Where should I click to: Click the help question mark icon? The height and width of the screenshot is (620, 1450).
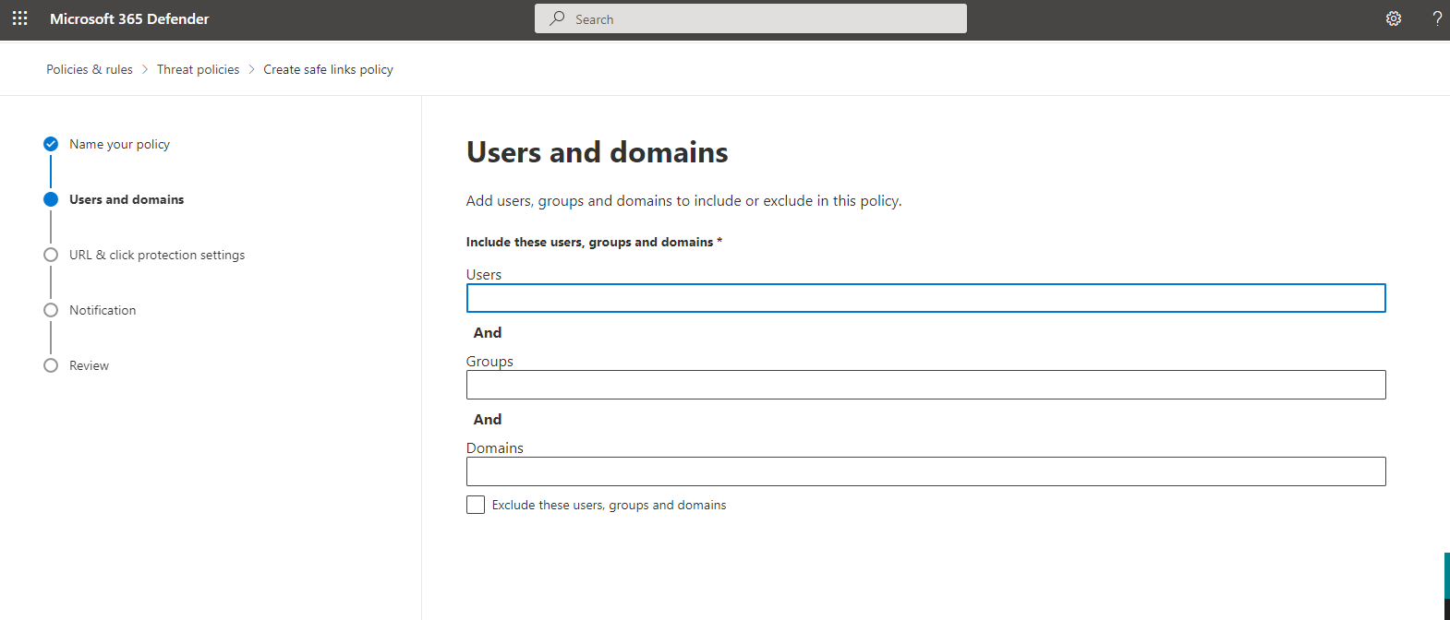(1436, 18)
